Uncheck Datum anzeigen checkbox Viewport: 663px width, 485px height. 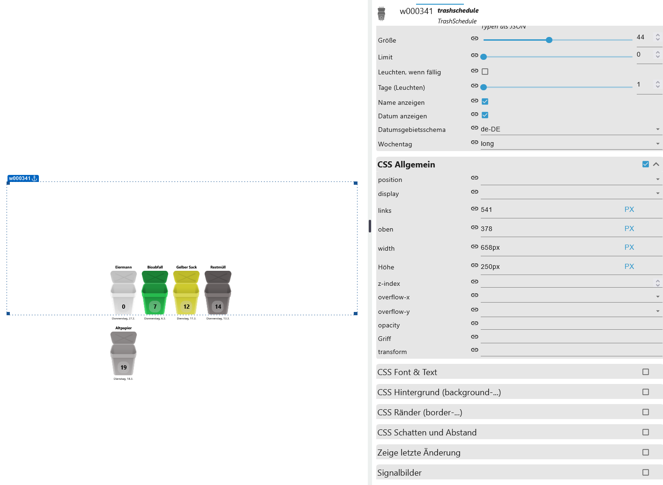pos(485,115)
